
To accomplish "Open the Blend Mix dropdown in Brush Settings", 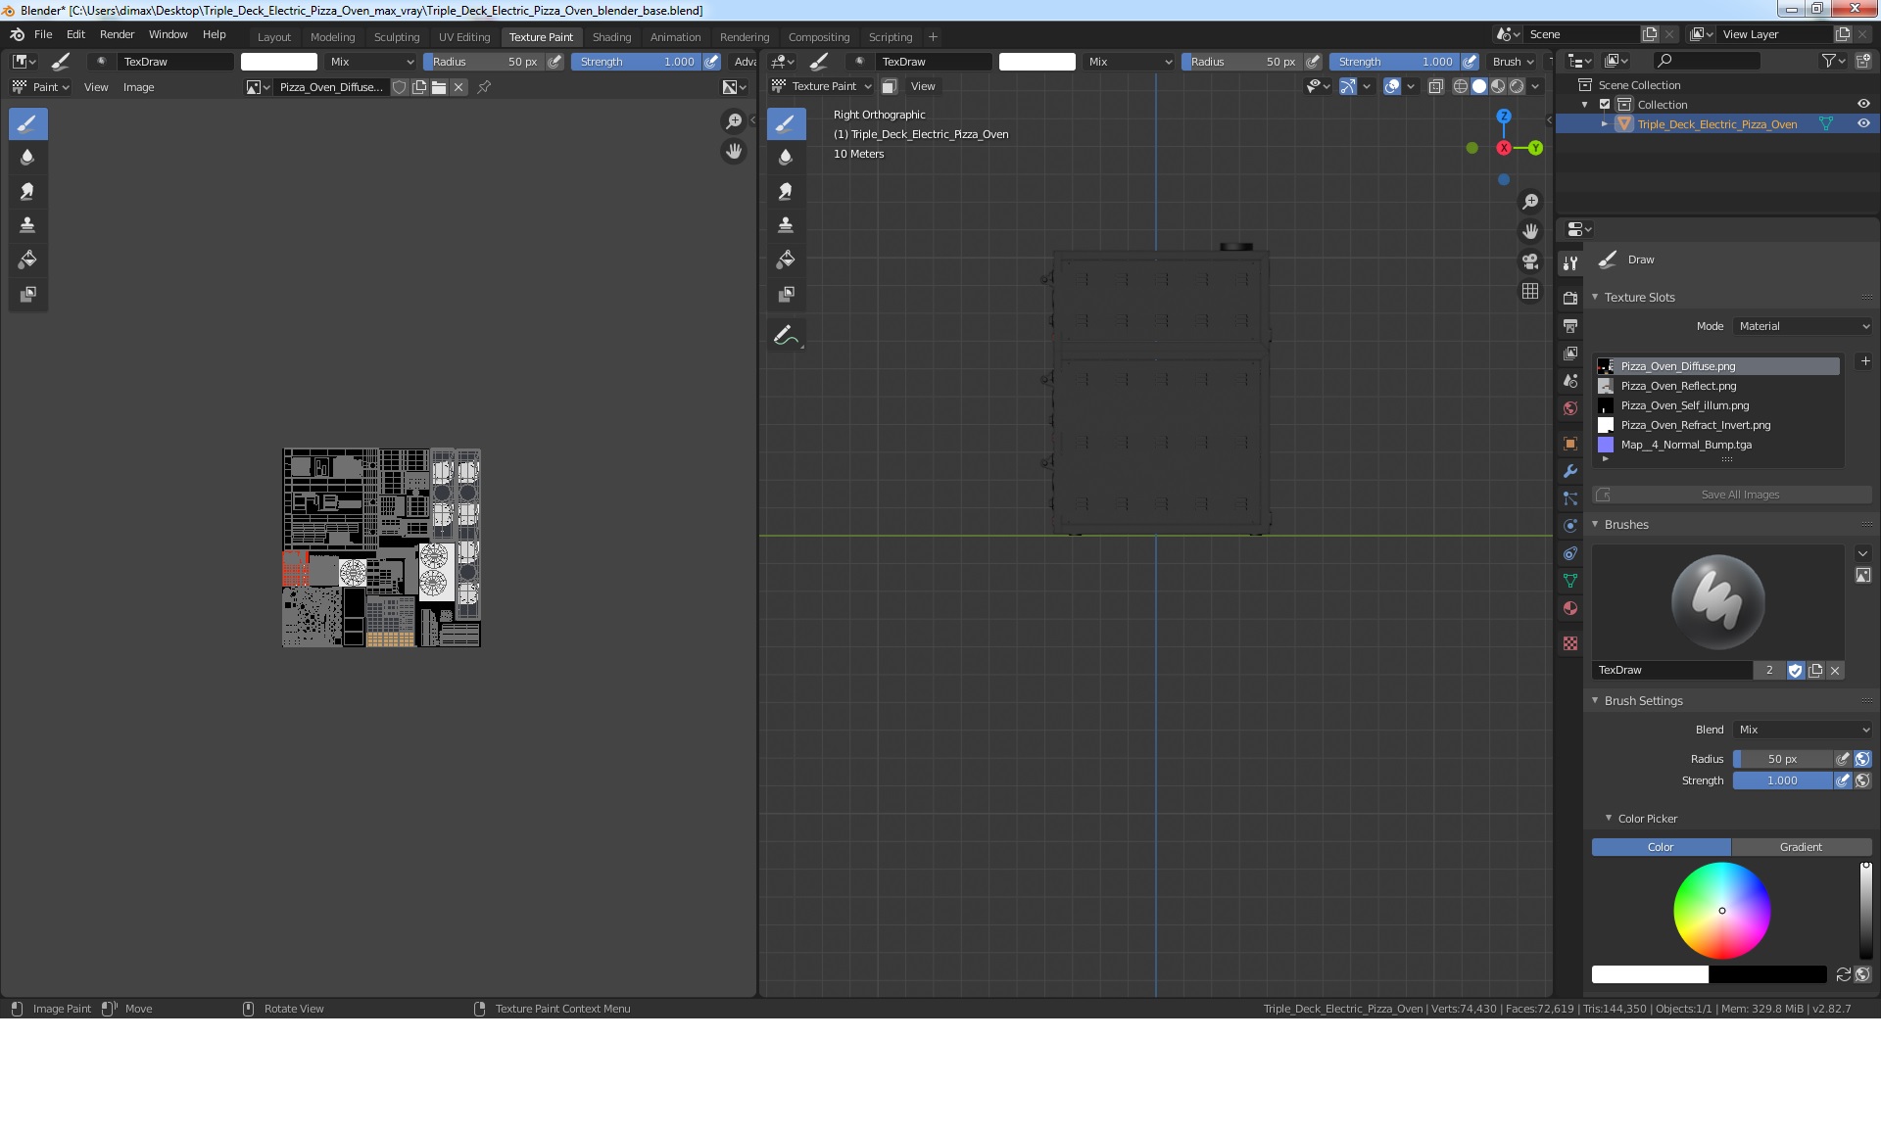I will [1803, 730].
